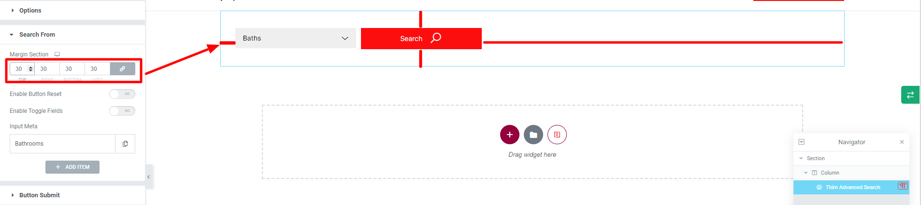Click the red icon on Thim Advanced Search row
Image resolution: width=921 pixels, height=205 pixels.
point(903,186)
